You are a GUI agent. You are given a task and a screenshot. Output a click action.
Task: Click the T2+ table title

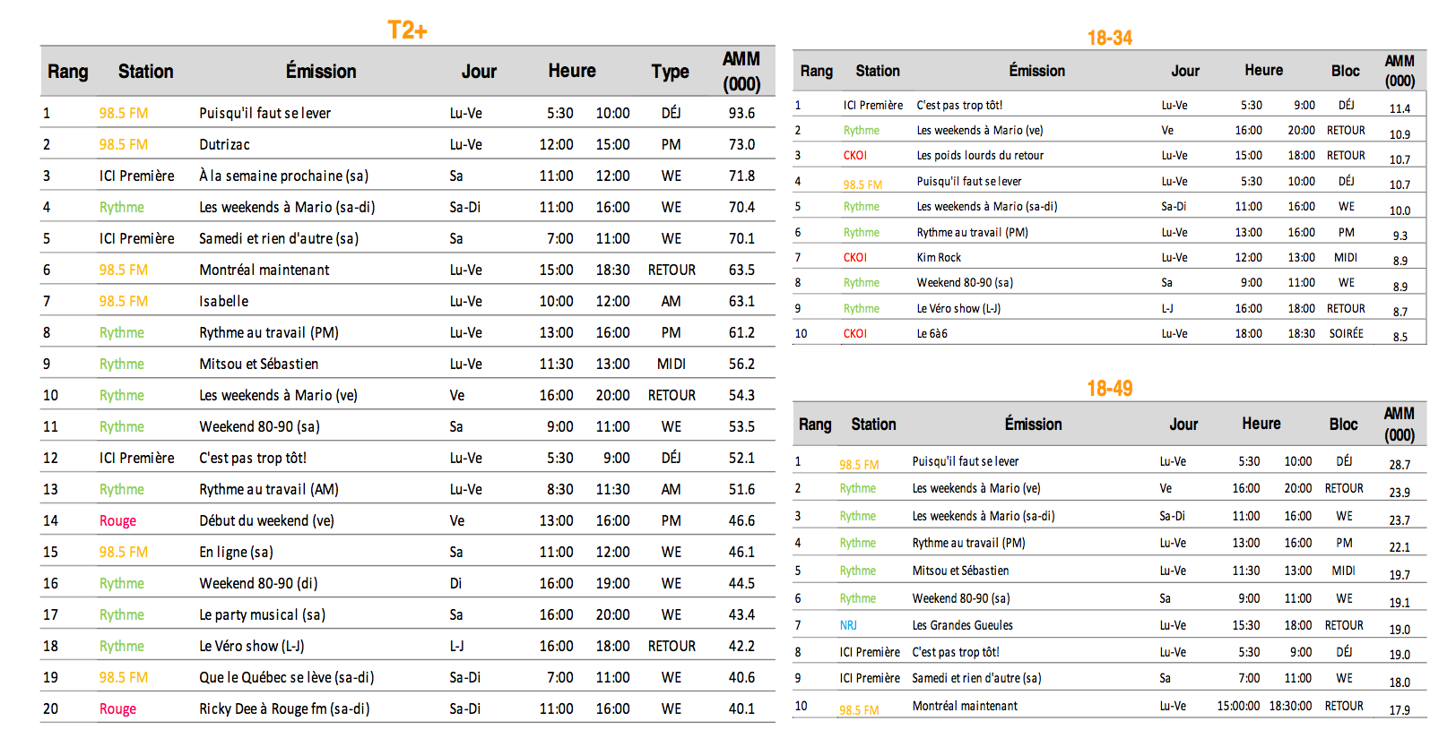(407, 30)
